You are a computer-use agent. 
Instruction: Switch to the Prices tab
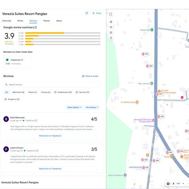(x=20, y=21)
